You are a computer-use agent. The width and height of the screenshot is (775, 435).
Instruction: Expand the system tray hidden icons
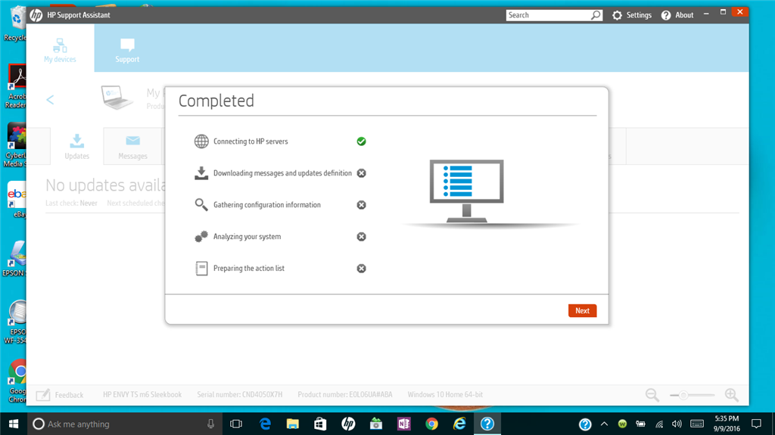pyautogui.click(x=604, y=424)
